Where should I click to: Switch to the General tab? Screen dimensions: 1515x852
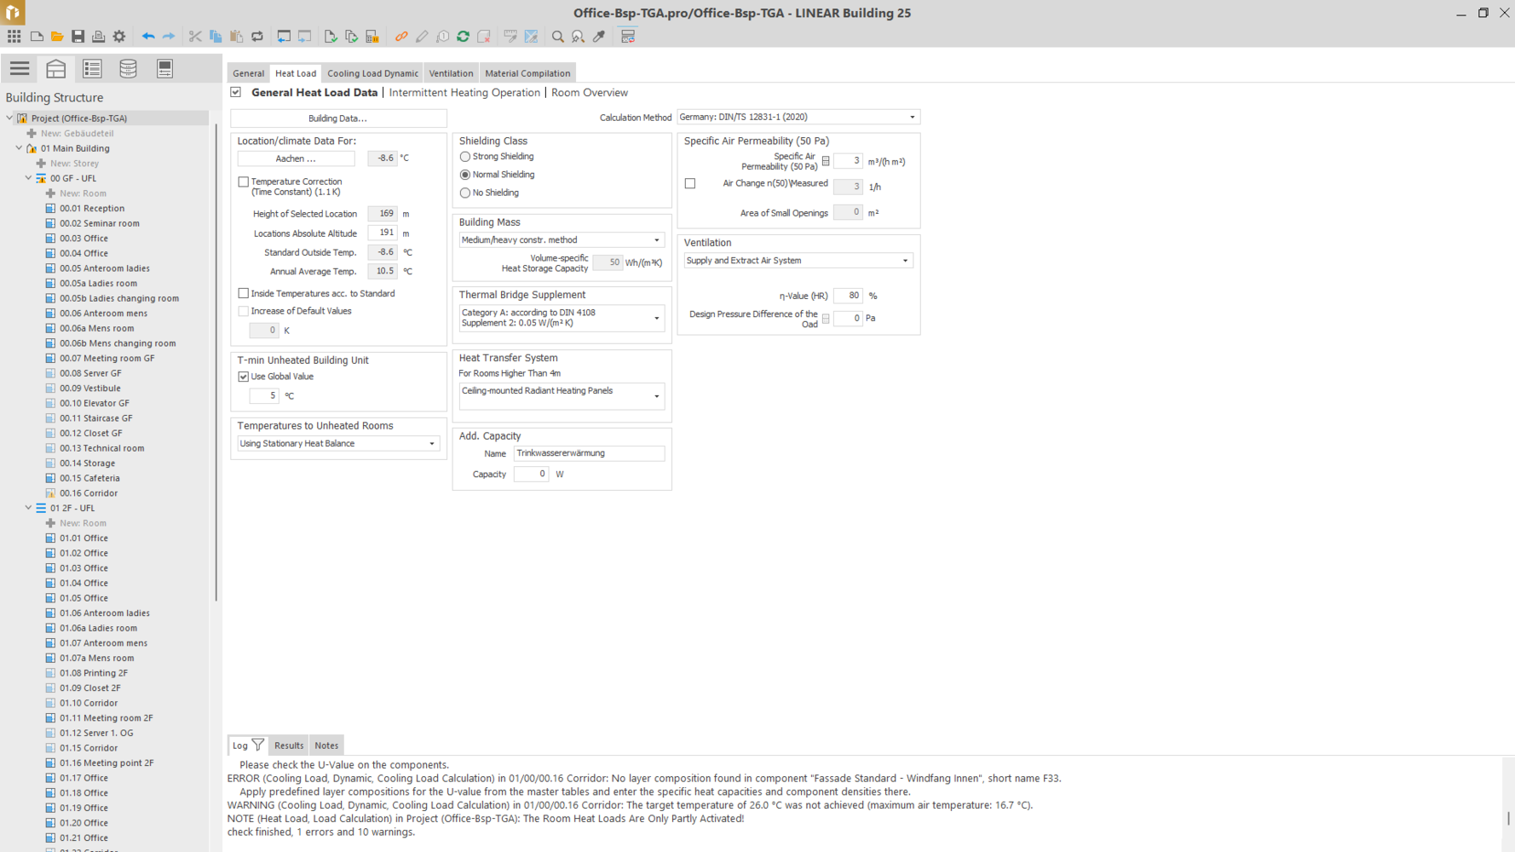[249, 73]
